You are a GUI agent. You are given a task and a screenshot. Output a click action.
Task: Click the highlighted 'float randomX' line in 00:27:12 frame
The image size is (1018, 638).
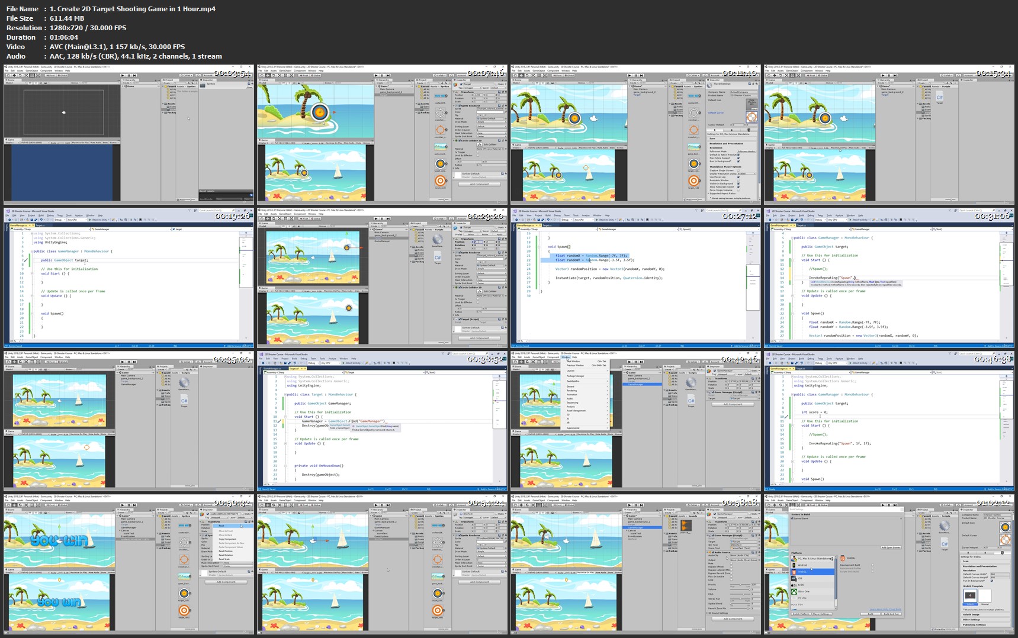591,256
